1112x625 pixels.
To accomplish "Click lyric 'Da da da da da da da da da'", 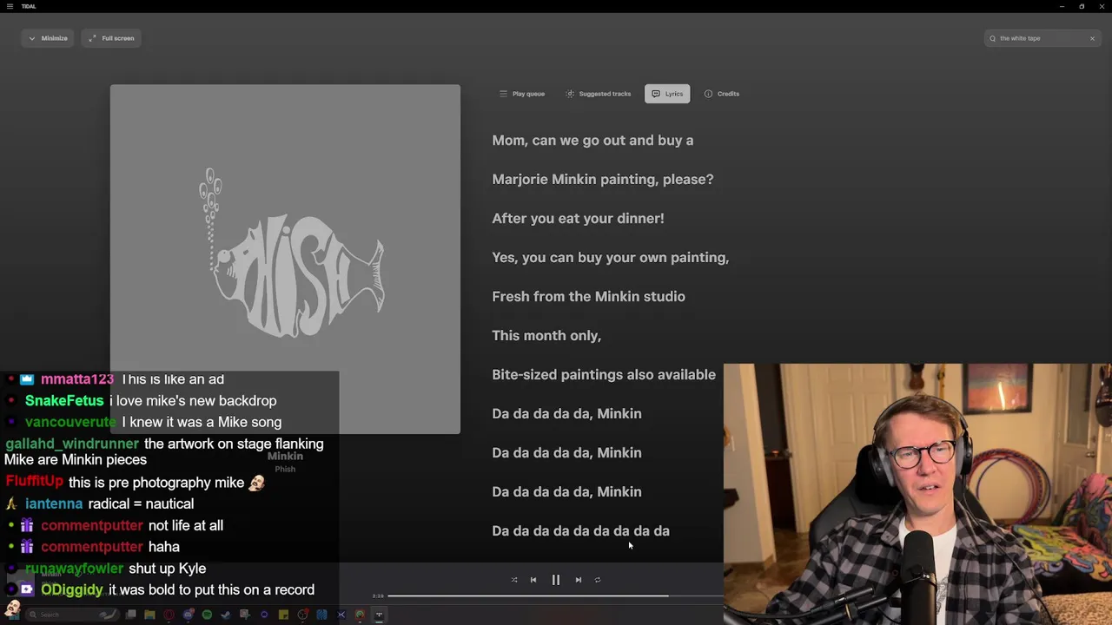I will click(x=580, y=531).
